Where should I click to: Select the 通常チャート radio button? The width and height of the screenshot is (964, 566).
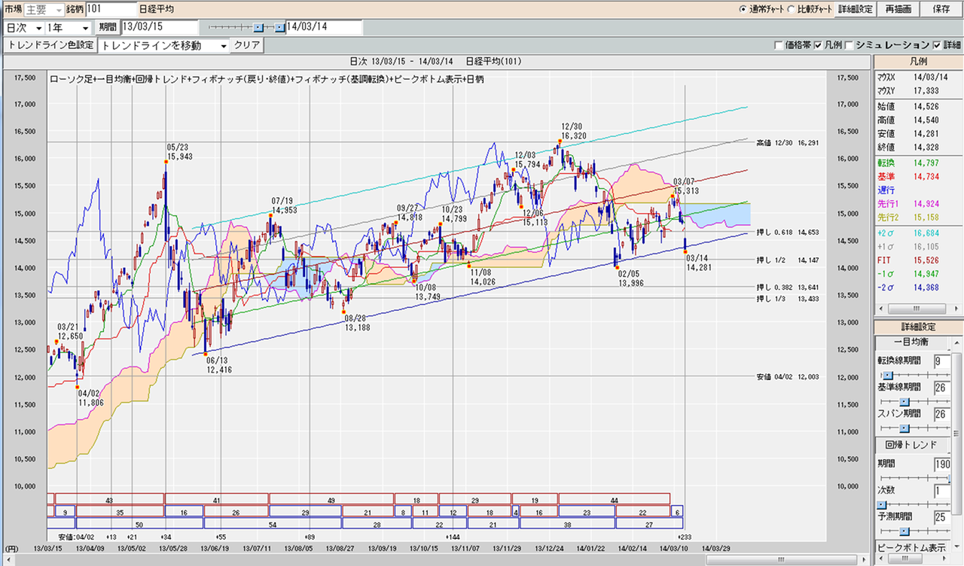[x=743, y=9]
